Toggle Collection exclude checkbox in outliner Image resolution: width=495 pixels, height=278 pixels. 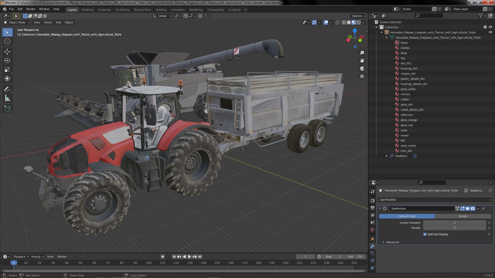pyautogui.click(x=485, y=27)
